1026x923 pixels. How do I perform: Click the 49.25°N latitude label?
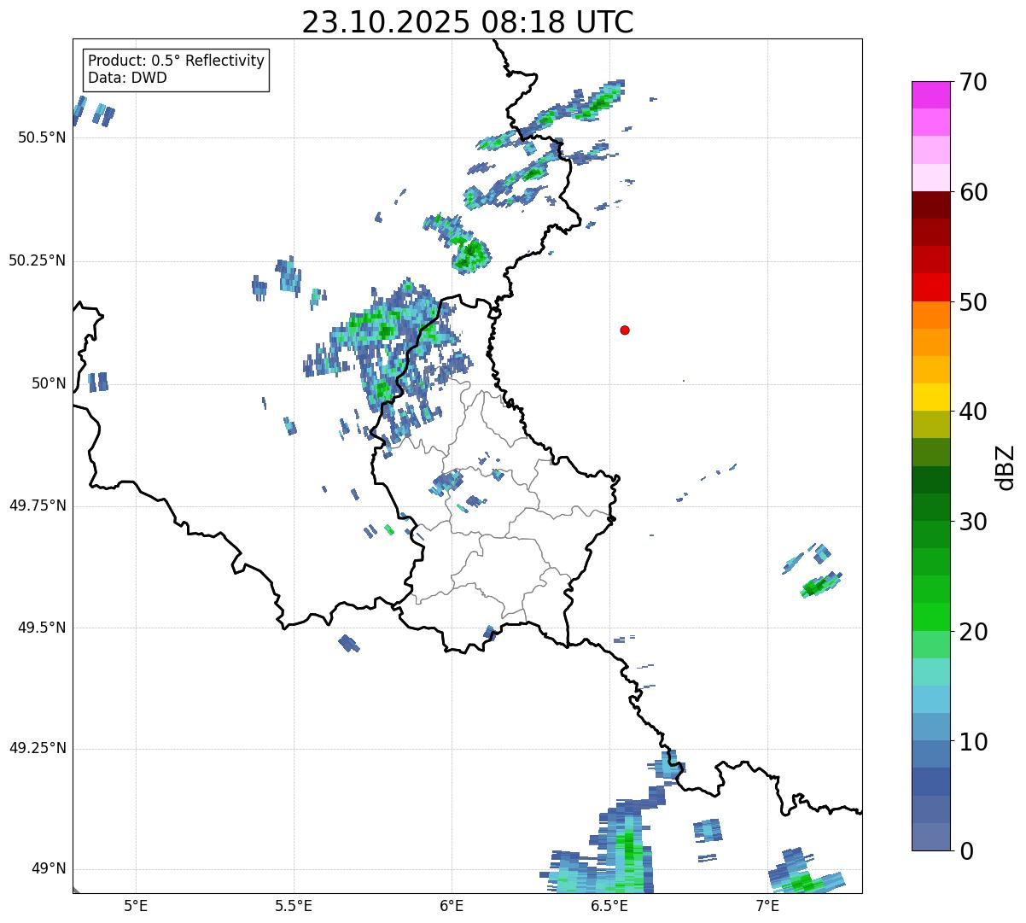[x=38, y=748]
